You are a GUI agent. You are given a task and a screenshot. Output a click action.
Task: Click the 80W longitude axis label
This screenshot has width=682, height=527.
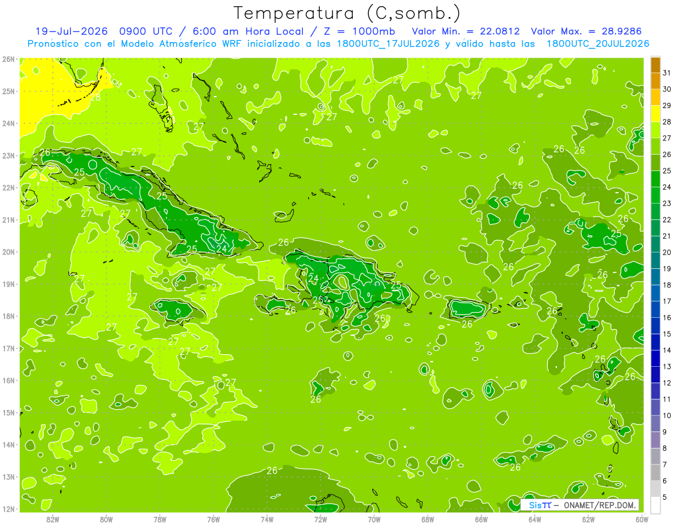point(106,519)
